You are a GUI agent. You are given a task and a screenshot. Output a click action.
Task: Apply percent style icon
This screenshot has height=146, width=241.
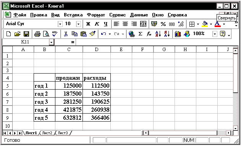coord(163,24)
